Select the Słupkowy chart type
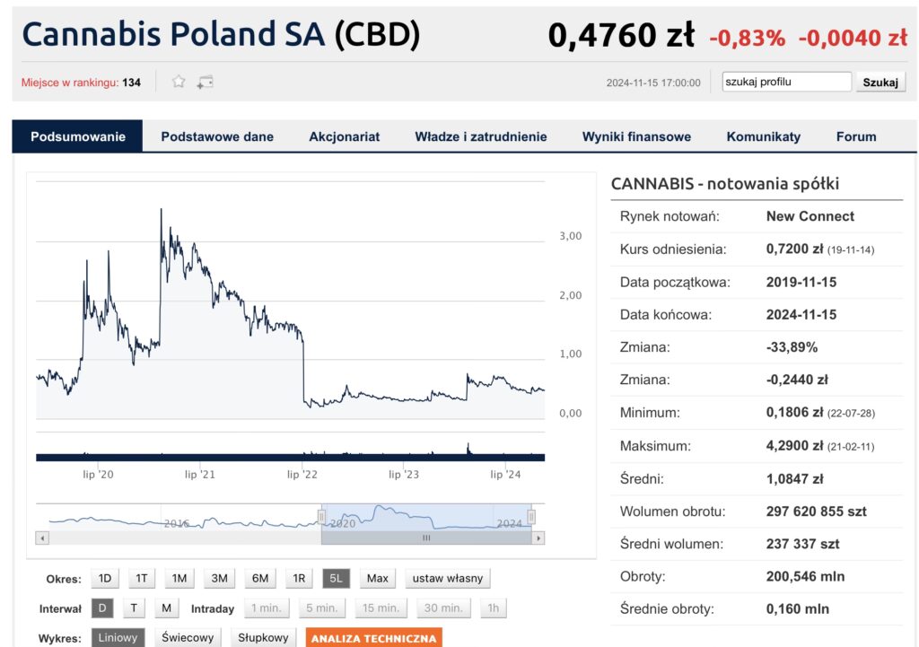 263,638
